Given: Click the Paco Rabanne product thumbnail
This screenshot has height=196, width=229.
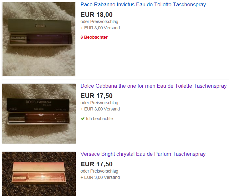Looking at the screenshot, I should point(39,39).
